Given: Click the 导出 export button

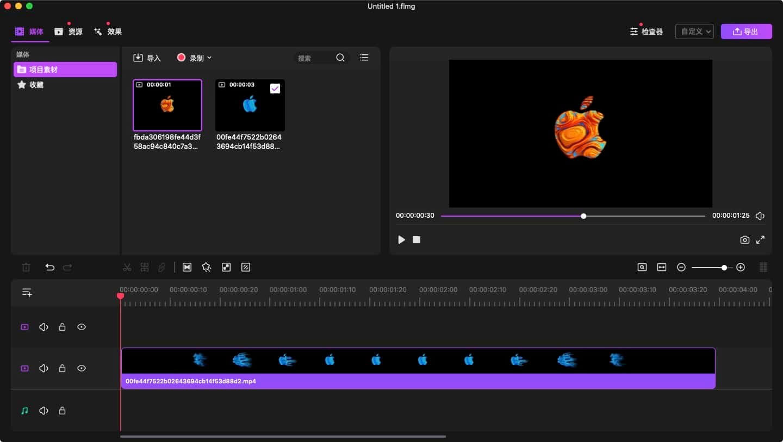Looking at the screenshot, I should [746, 31].
